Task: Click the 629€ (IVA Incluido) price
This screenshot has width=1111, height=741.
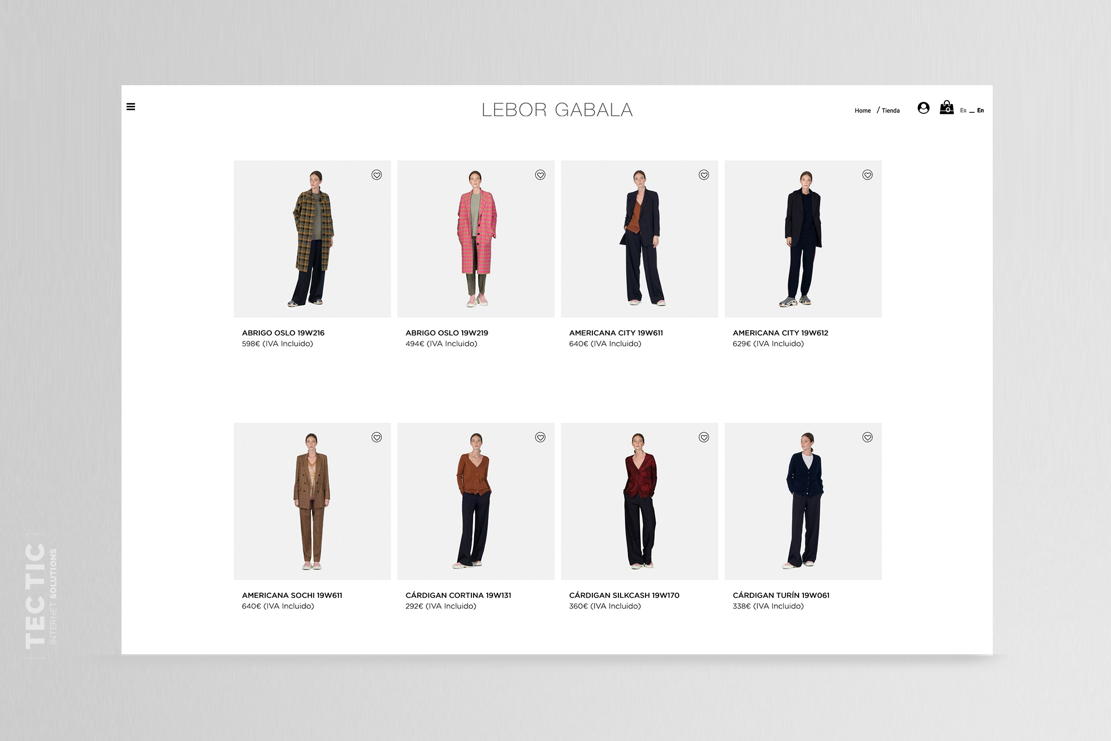Action: (x=768, y=344)
